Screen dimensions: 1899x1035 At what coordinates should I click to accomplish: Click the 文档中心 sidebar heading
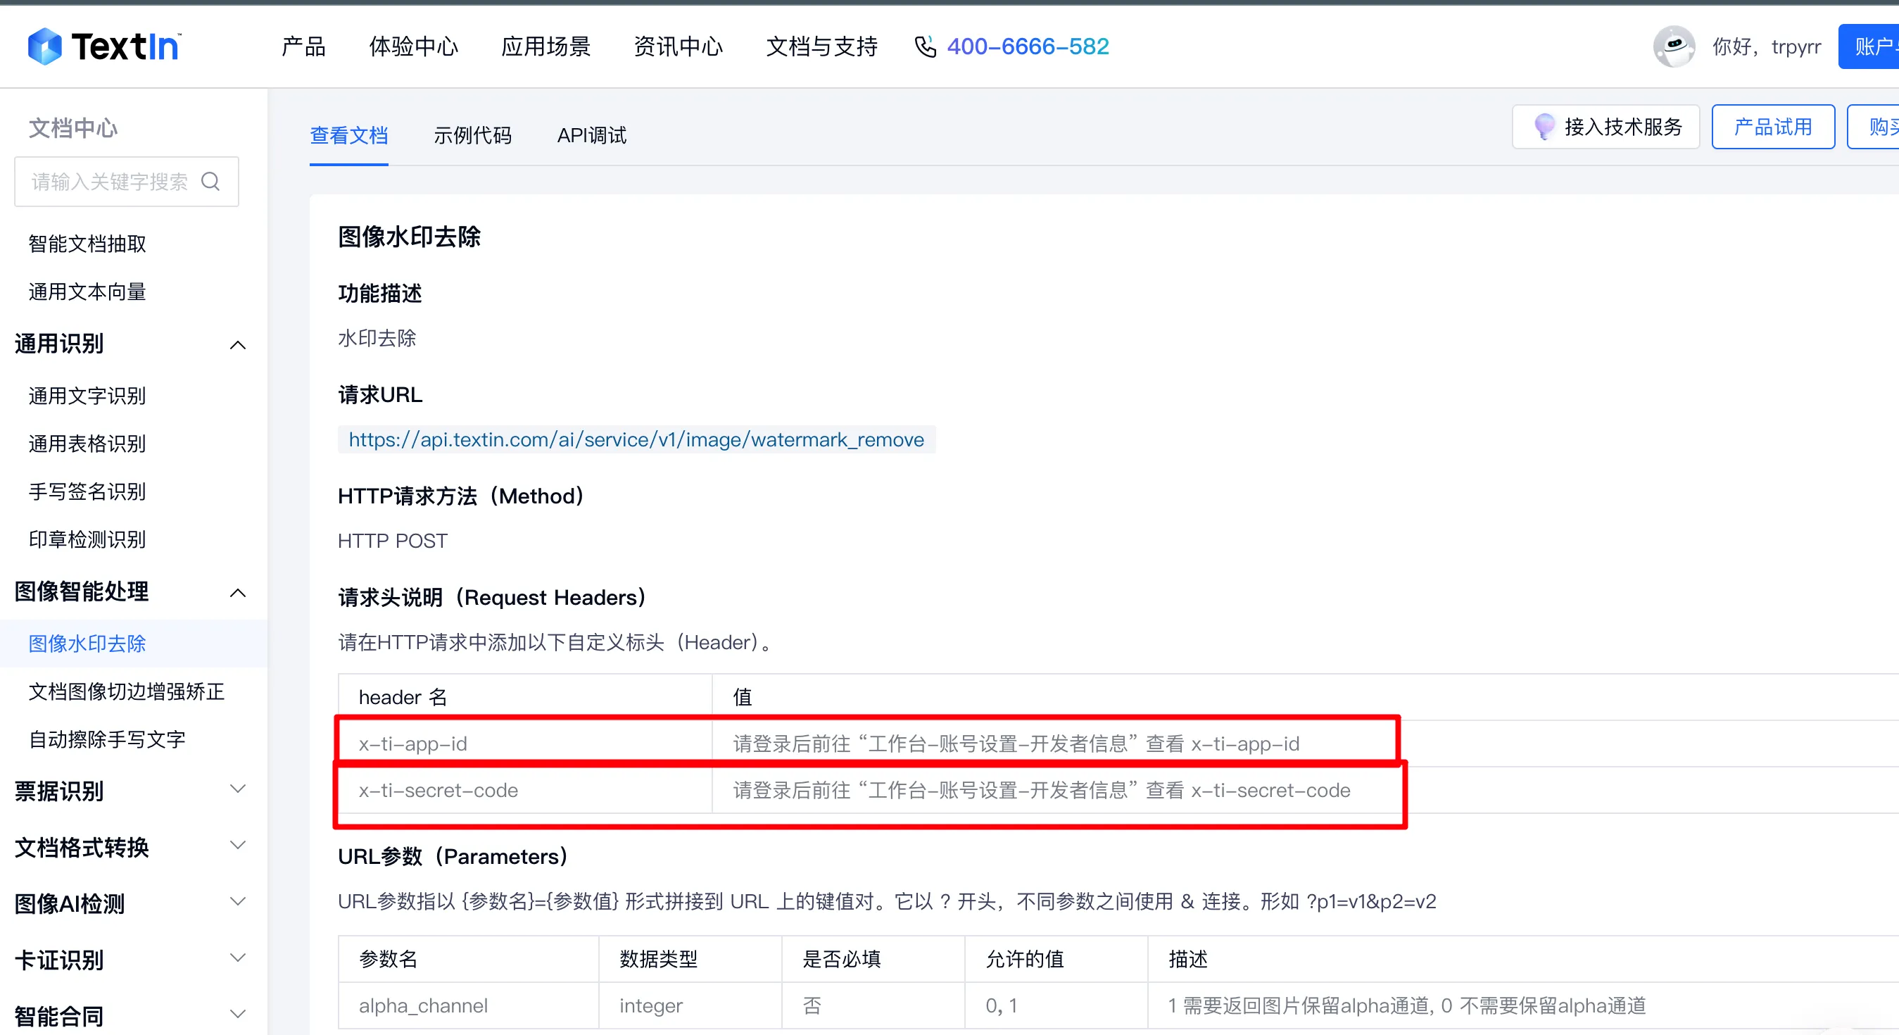point(73,128)
